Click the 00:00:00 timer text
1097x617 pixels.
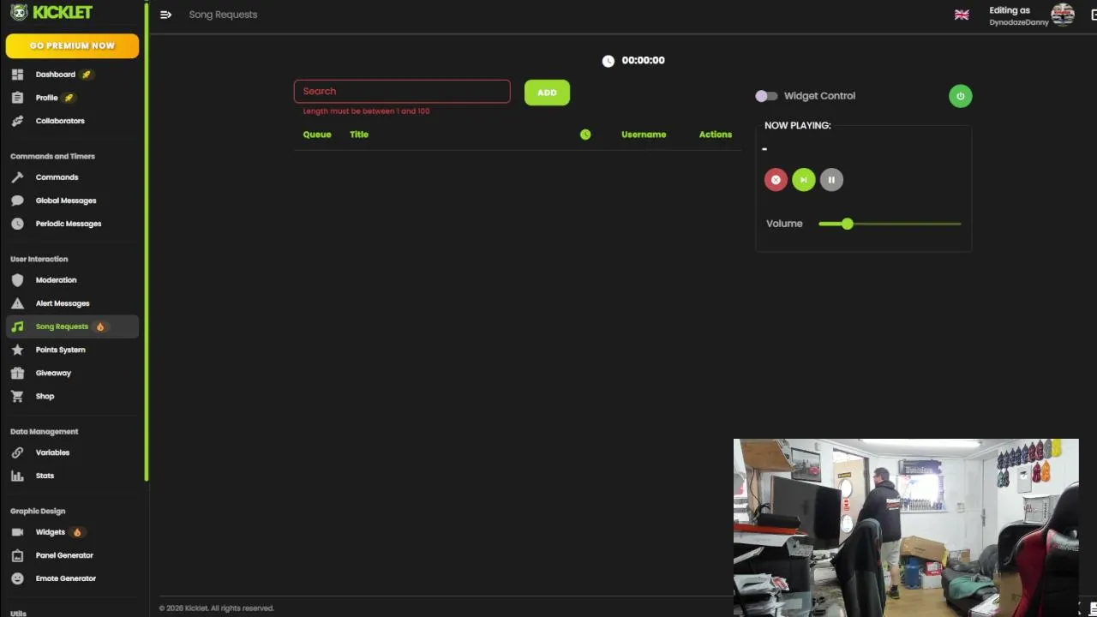[x=644, y=61]
